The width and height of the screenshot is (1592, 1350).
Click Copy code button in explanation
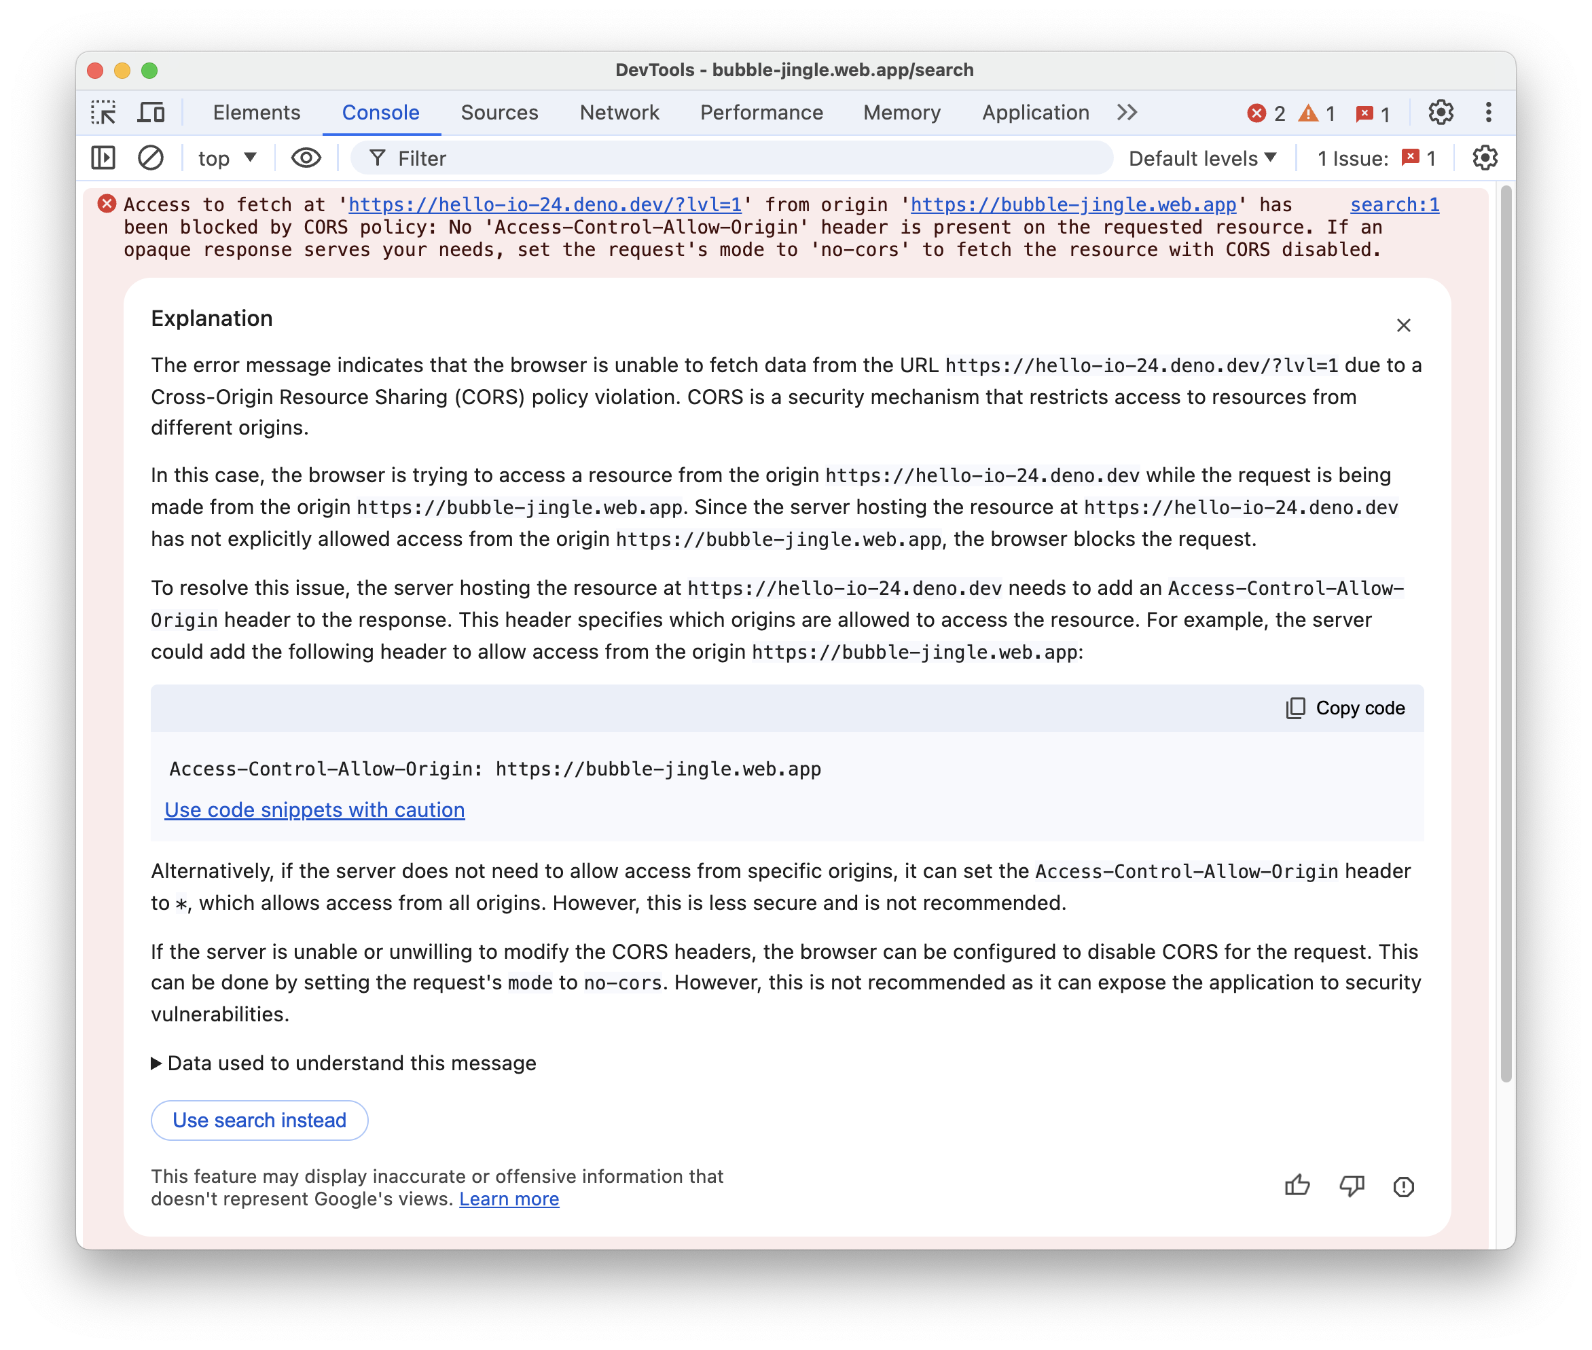pos(1343,707)
